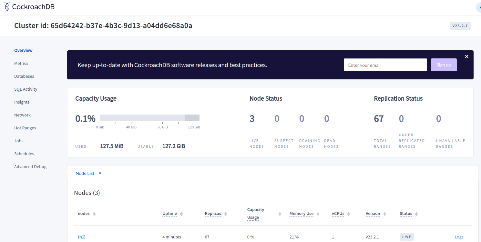Open the Node List dropdown
The width and height of the screenshot is (481, 242).
88,173
